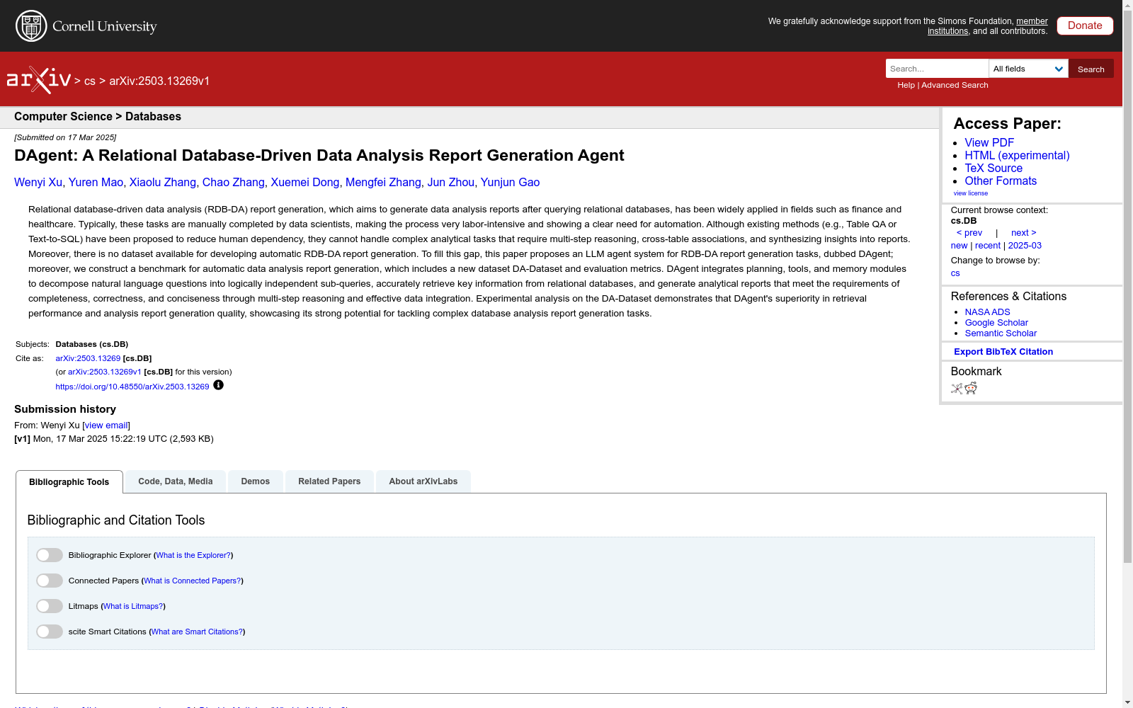Focus the Search input field
Image resolution: width=1133 pixels, height=708 pixels.
click(x=937, y=69)
